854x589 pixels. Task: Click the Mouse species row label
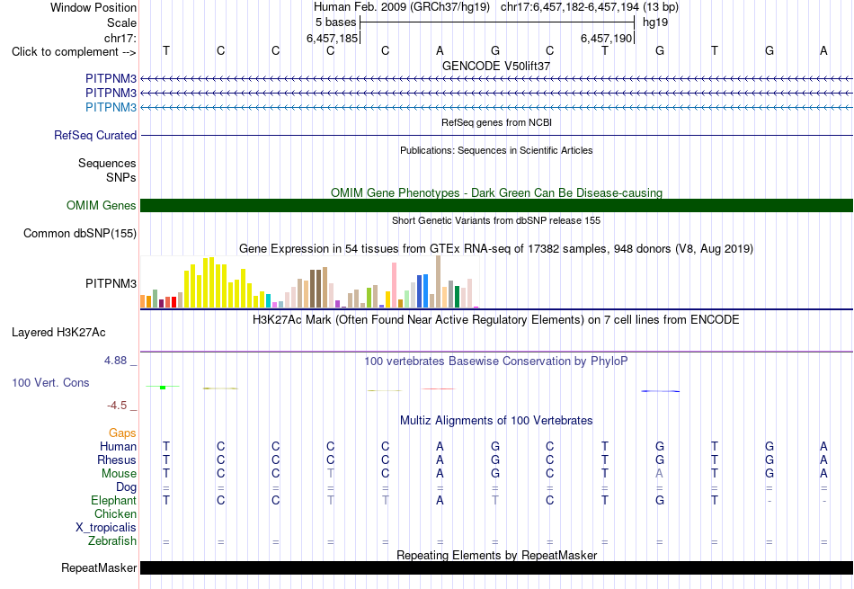[x=119, y=474]
